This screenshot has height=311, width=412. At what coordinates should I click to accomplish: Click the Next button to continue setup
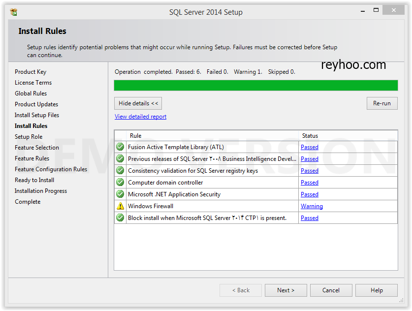[x=286, y=290]
